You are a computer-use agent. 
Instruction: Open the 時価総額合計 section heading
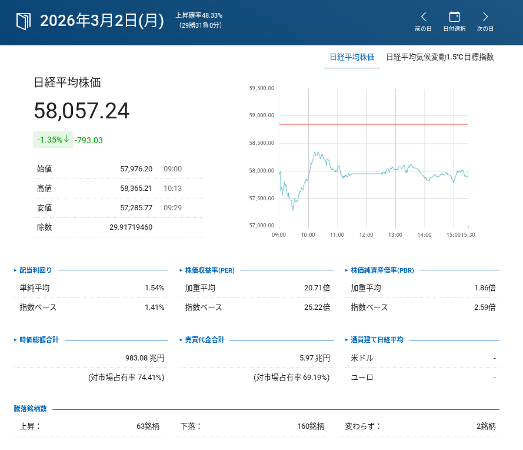click(x=39, y=340)
